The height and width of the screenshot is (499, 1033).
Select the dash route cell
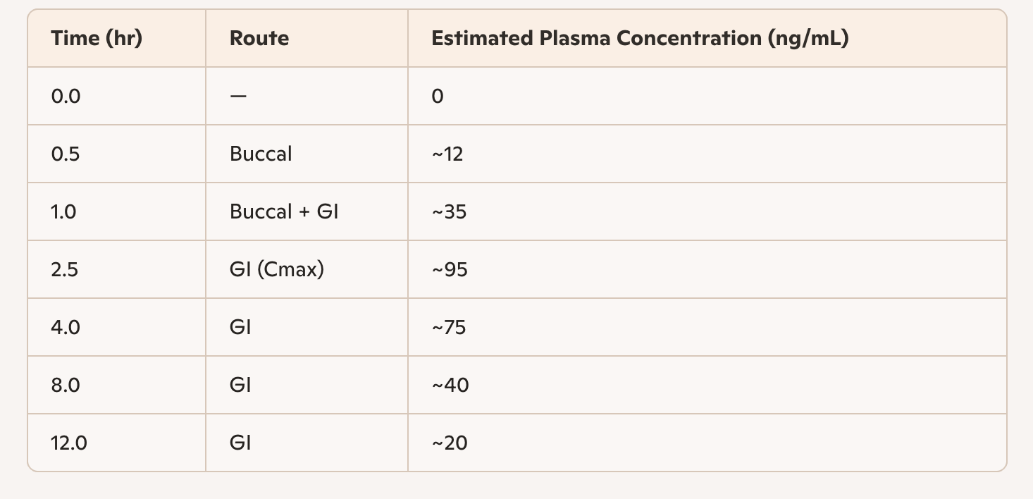click(x=239, y=97)
